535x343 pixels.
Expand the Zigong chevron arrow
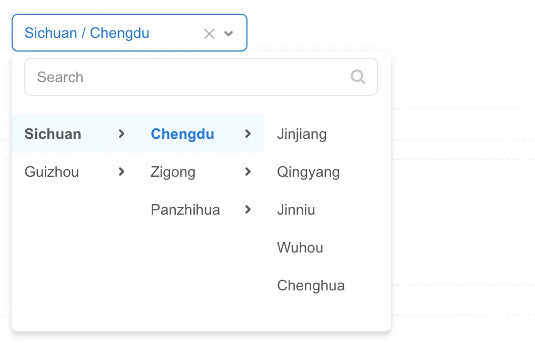(x=248, y=171)
